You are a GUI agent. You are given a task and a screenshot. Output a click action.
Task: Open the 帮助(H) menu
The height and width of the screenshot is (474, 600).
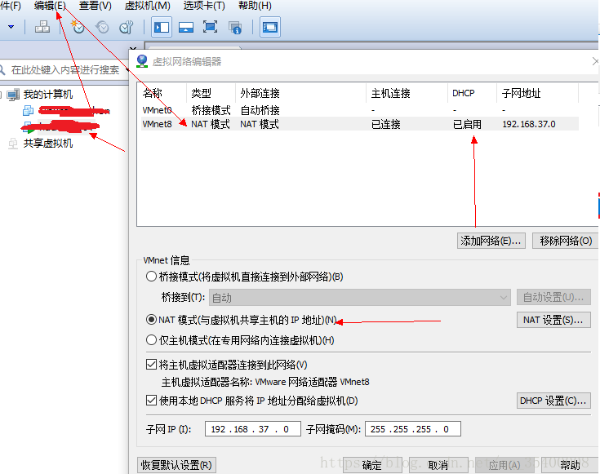tap(255, 7)
